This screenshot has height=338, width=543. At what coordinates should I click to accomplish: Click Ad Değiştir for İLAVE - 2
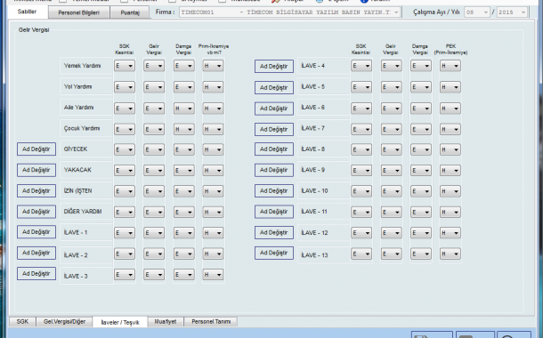click(36, 253)
